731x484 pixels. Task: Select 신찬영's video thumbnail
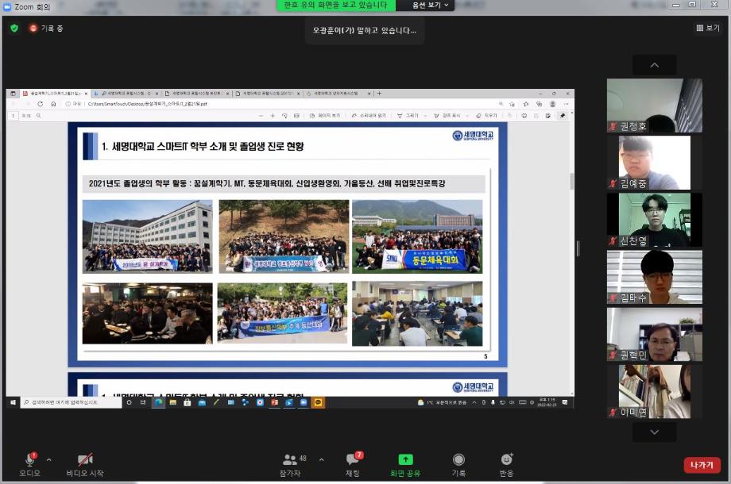654,220
